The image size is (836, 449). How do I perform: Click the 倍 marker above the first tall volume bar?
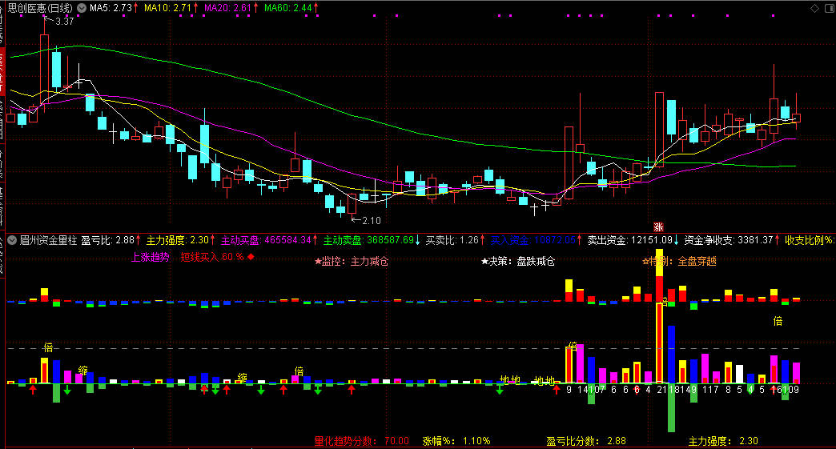point(48,348)
